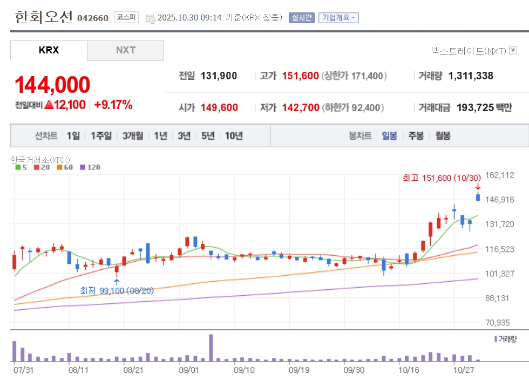Select the 일봉 daily candle chart
This screenshot has height=388, width=529.
(389, 135)
